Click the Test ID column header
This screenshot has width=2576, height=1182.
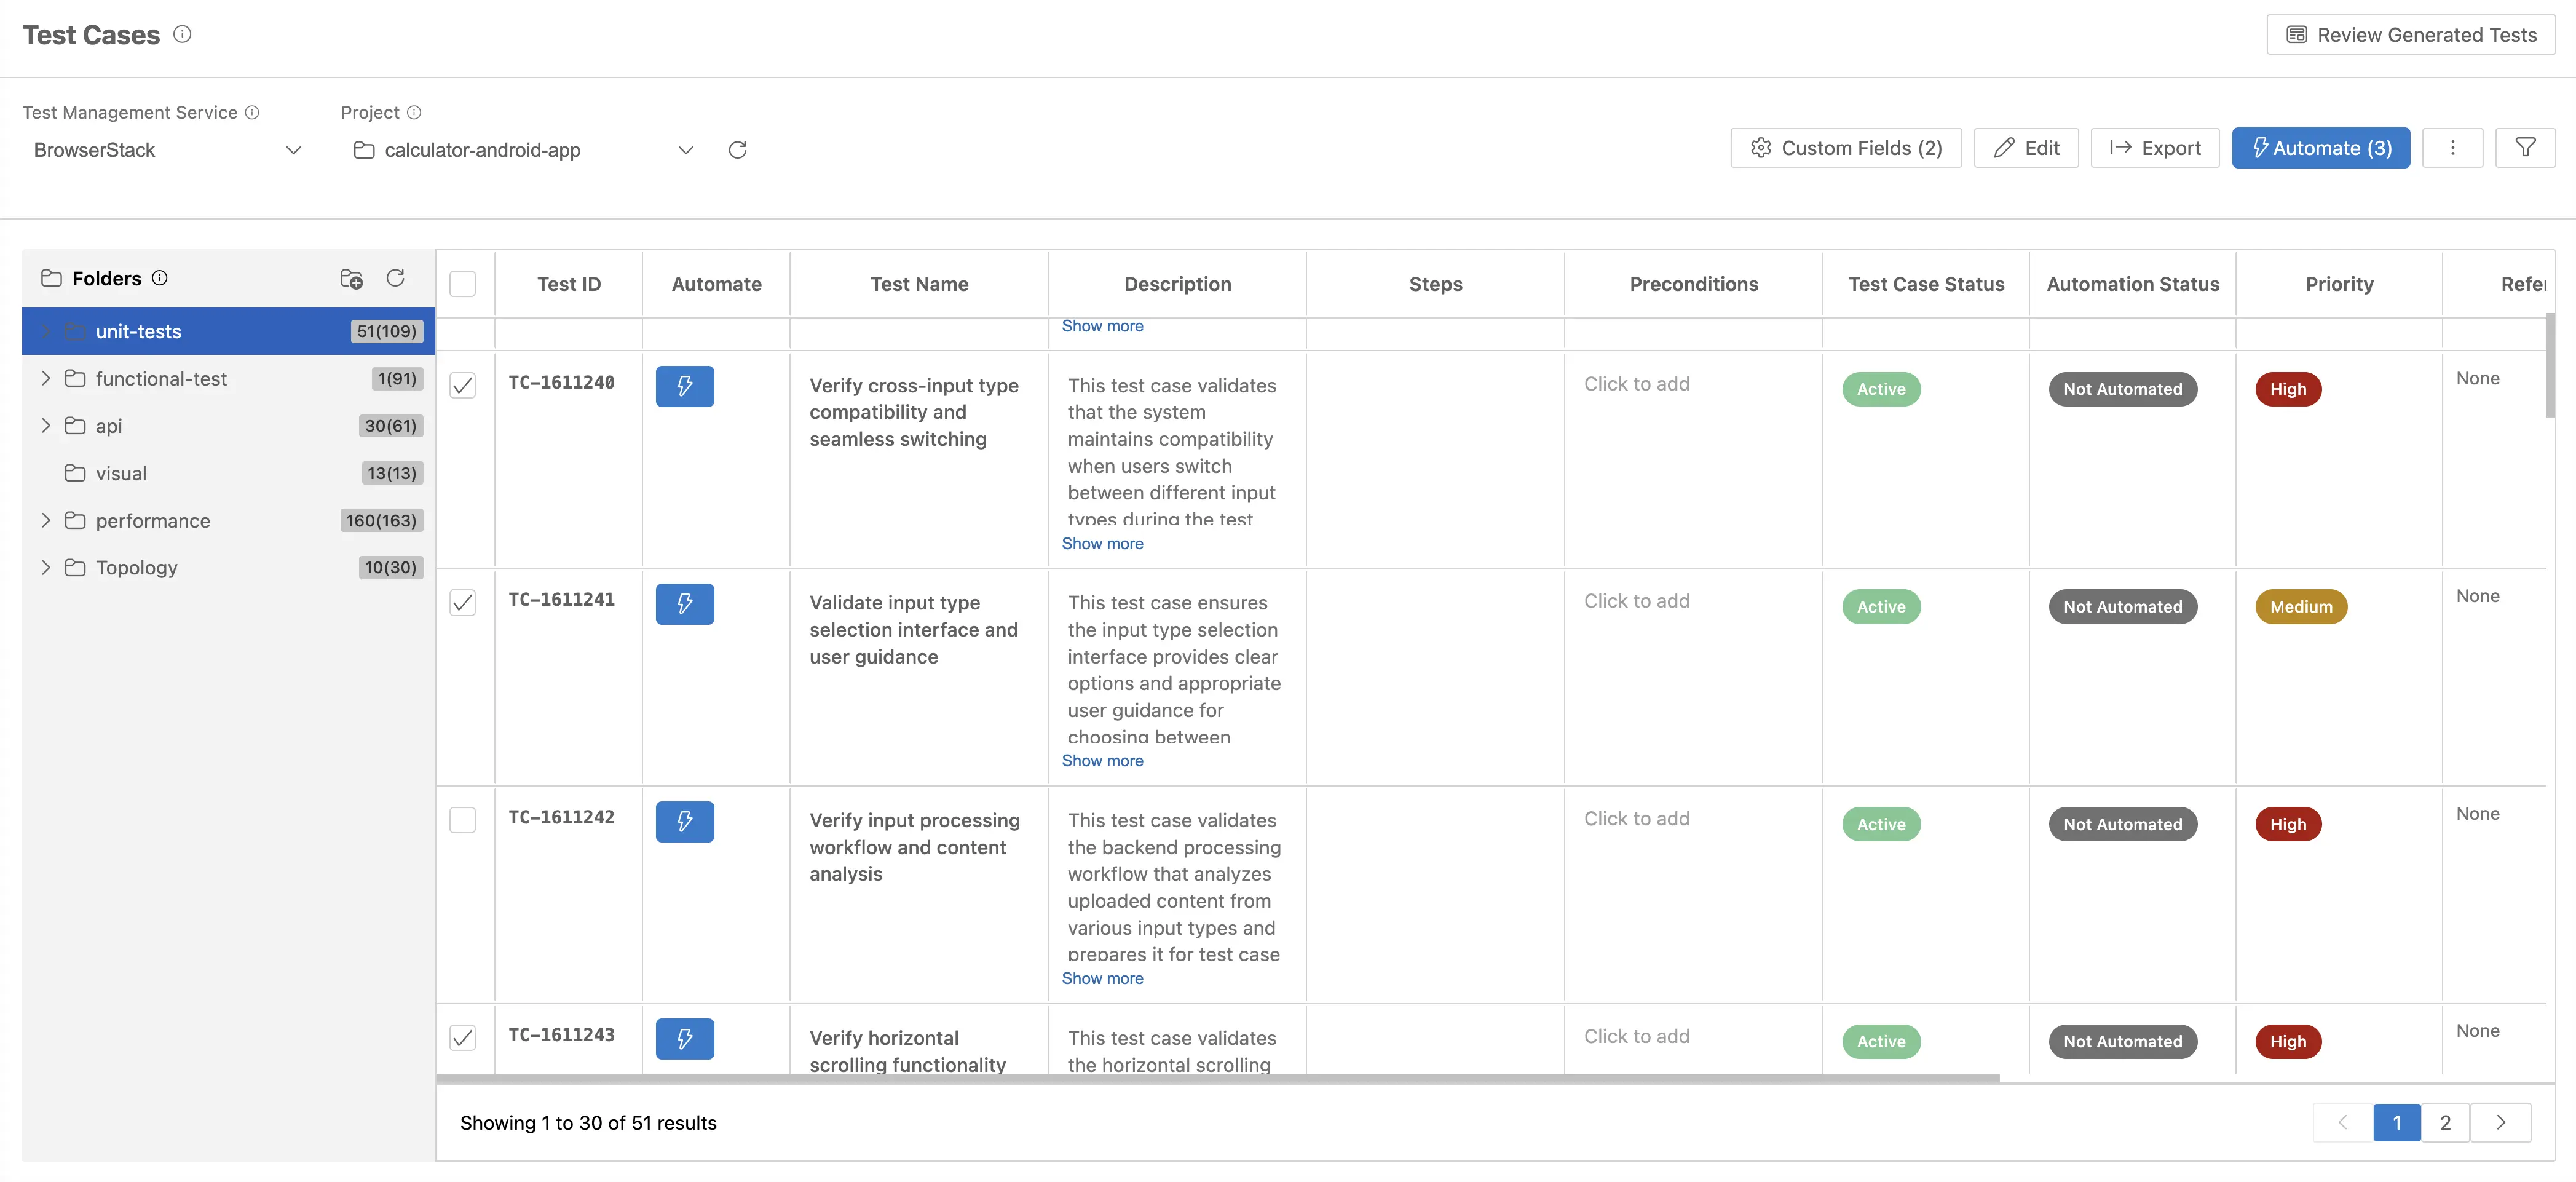(569, 284)
